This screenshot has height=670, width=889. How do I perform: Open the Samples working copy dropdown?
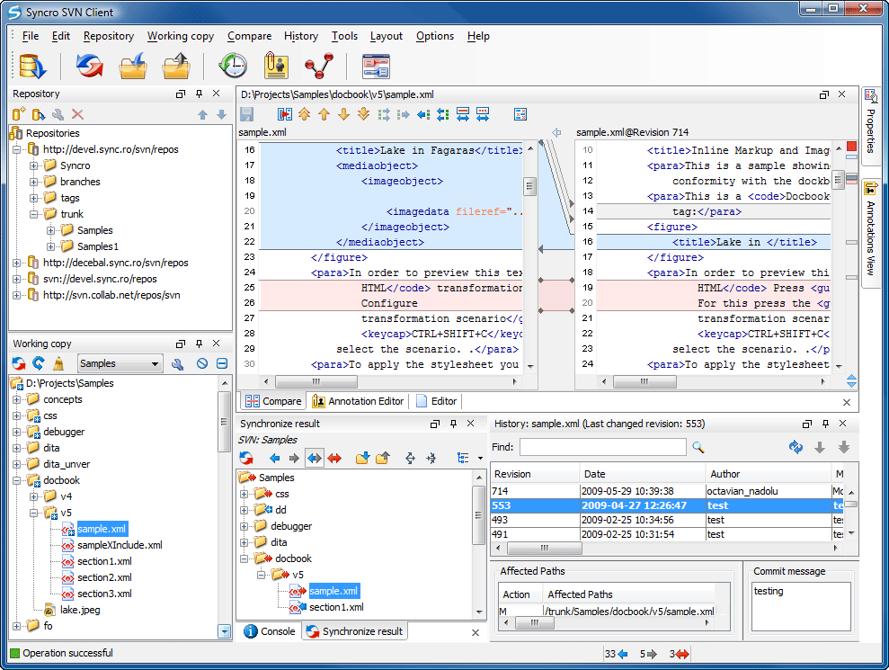pyautogui.click(x=120, y=363)
